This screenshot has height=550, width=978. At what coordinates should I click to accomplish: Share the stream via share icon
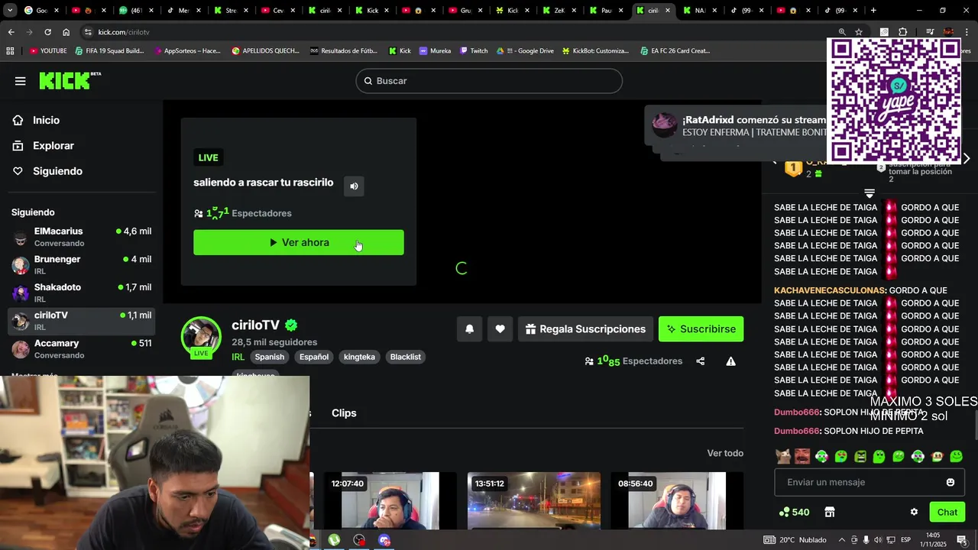701,361
